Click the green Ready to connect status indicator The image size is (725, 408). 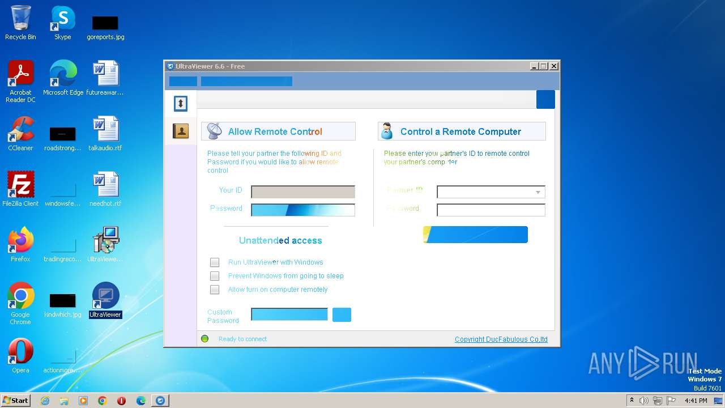(x=205, y=339)
